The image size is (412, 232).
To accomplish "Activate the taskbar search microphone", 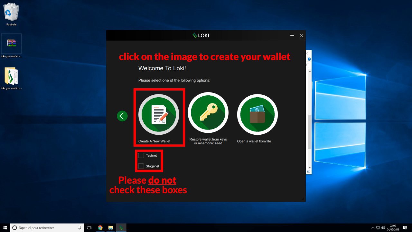I will tap(80, 227).
